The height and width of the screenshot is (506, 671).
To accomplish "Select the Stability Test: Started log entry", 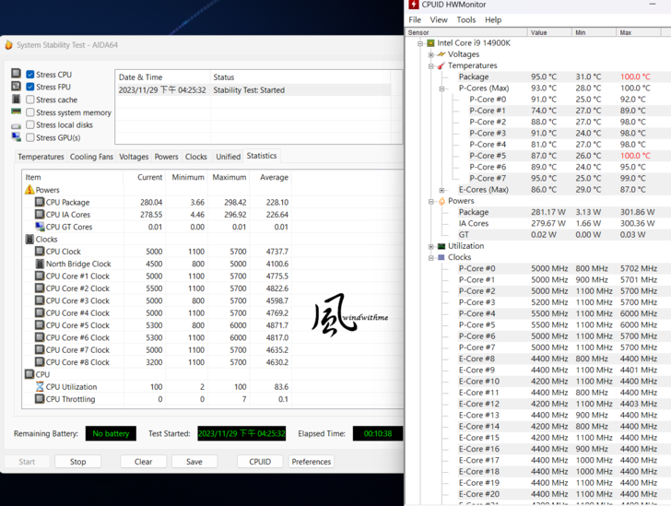I will [249, 90].
